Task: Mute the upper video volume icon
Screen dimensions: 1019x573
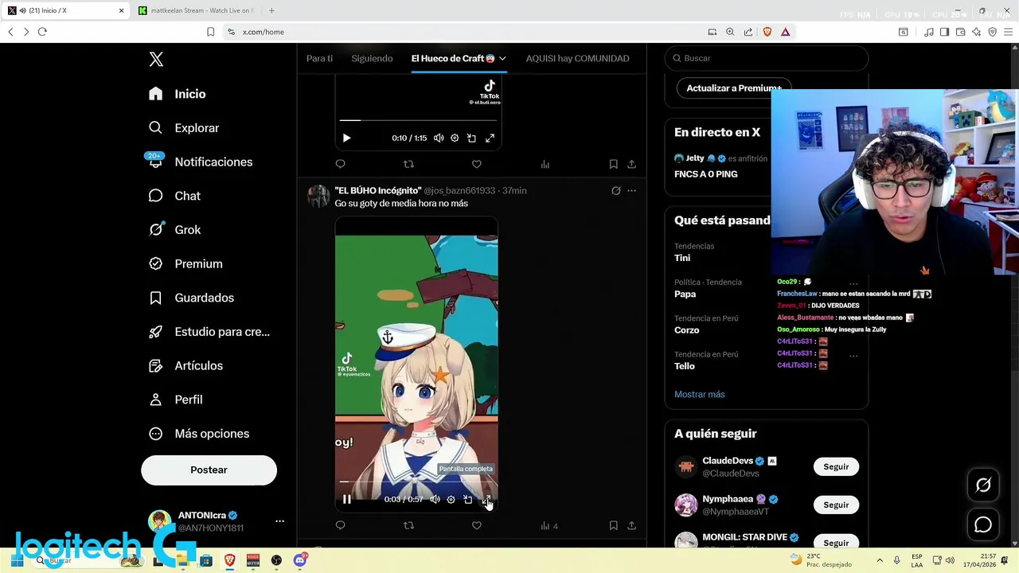Action: [x=439, y=138]
